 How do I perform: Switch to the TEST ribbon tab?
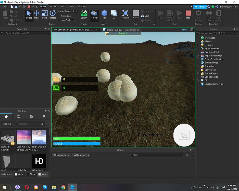[x=63, y=7]
